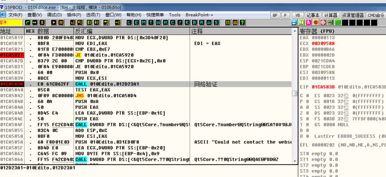Select breakpoint address 01CA5827 row

click(x=12, y=55)
